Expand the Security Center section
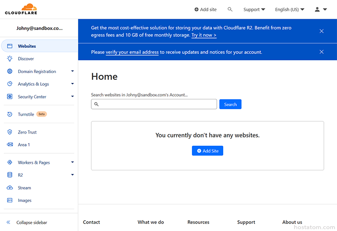 [x=72, y=97]
